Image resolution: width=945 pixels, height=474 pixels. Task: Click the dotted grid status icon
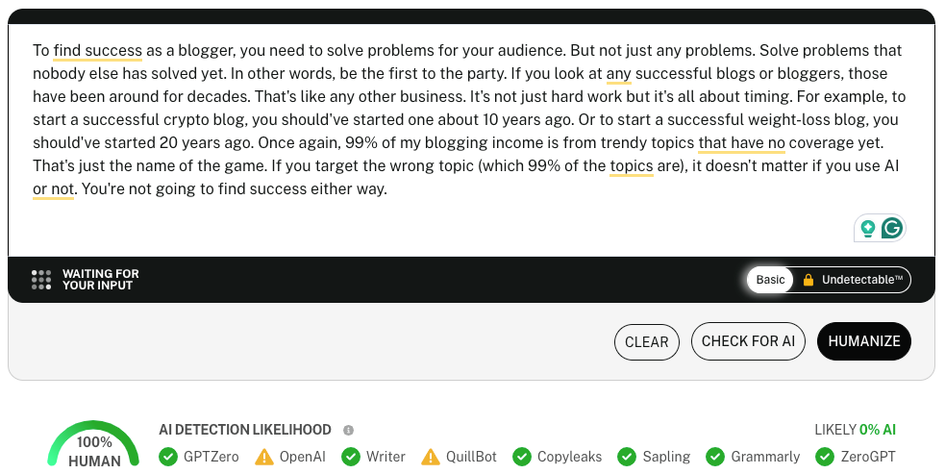click(41, 280)
